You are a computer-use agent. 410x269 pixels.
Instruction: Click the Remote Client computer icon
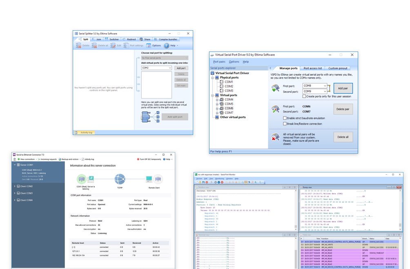(x=149, y=179)
